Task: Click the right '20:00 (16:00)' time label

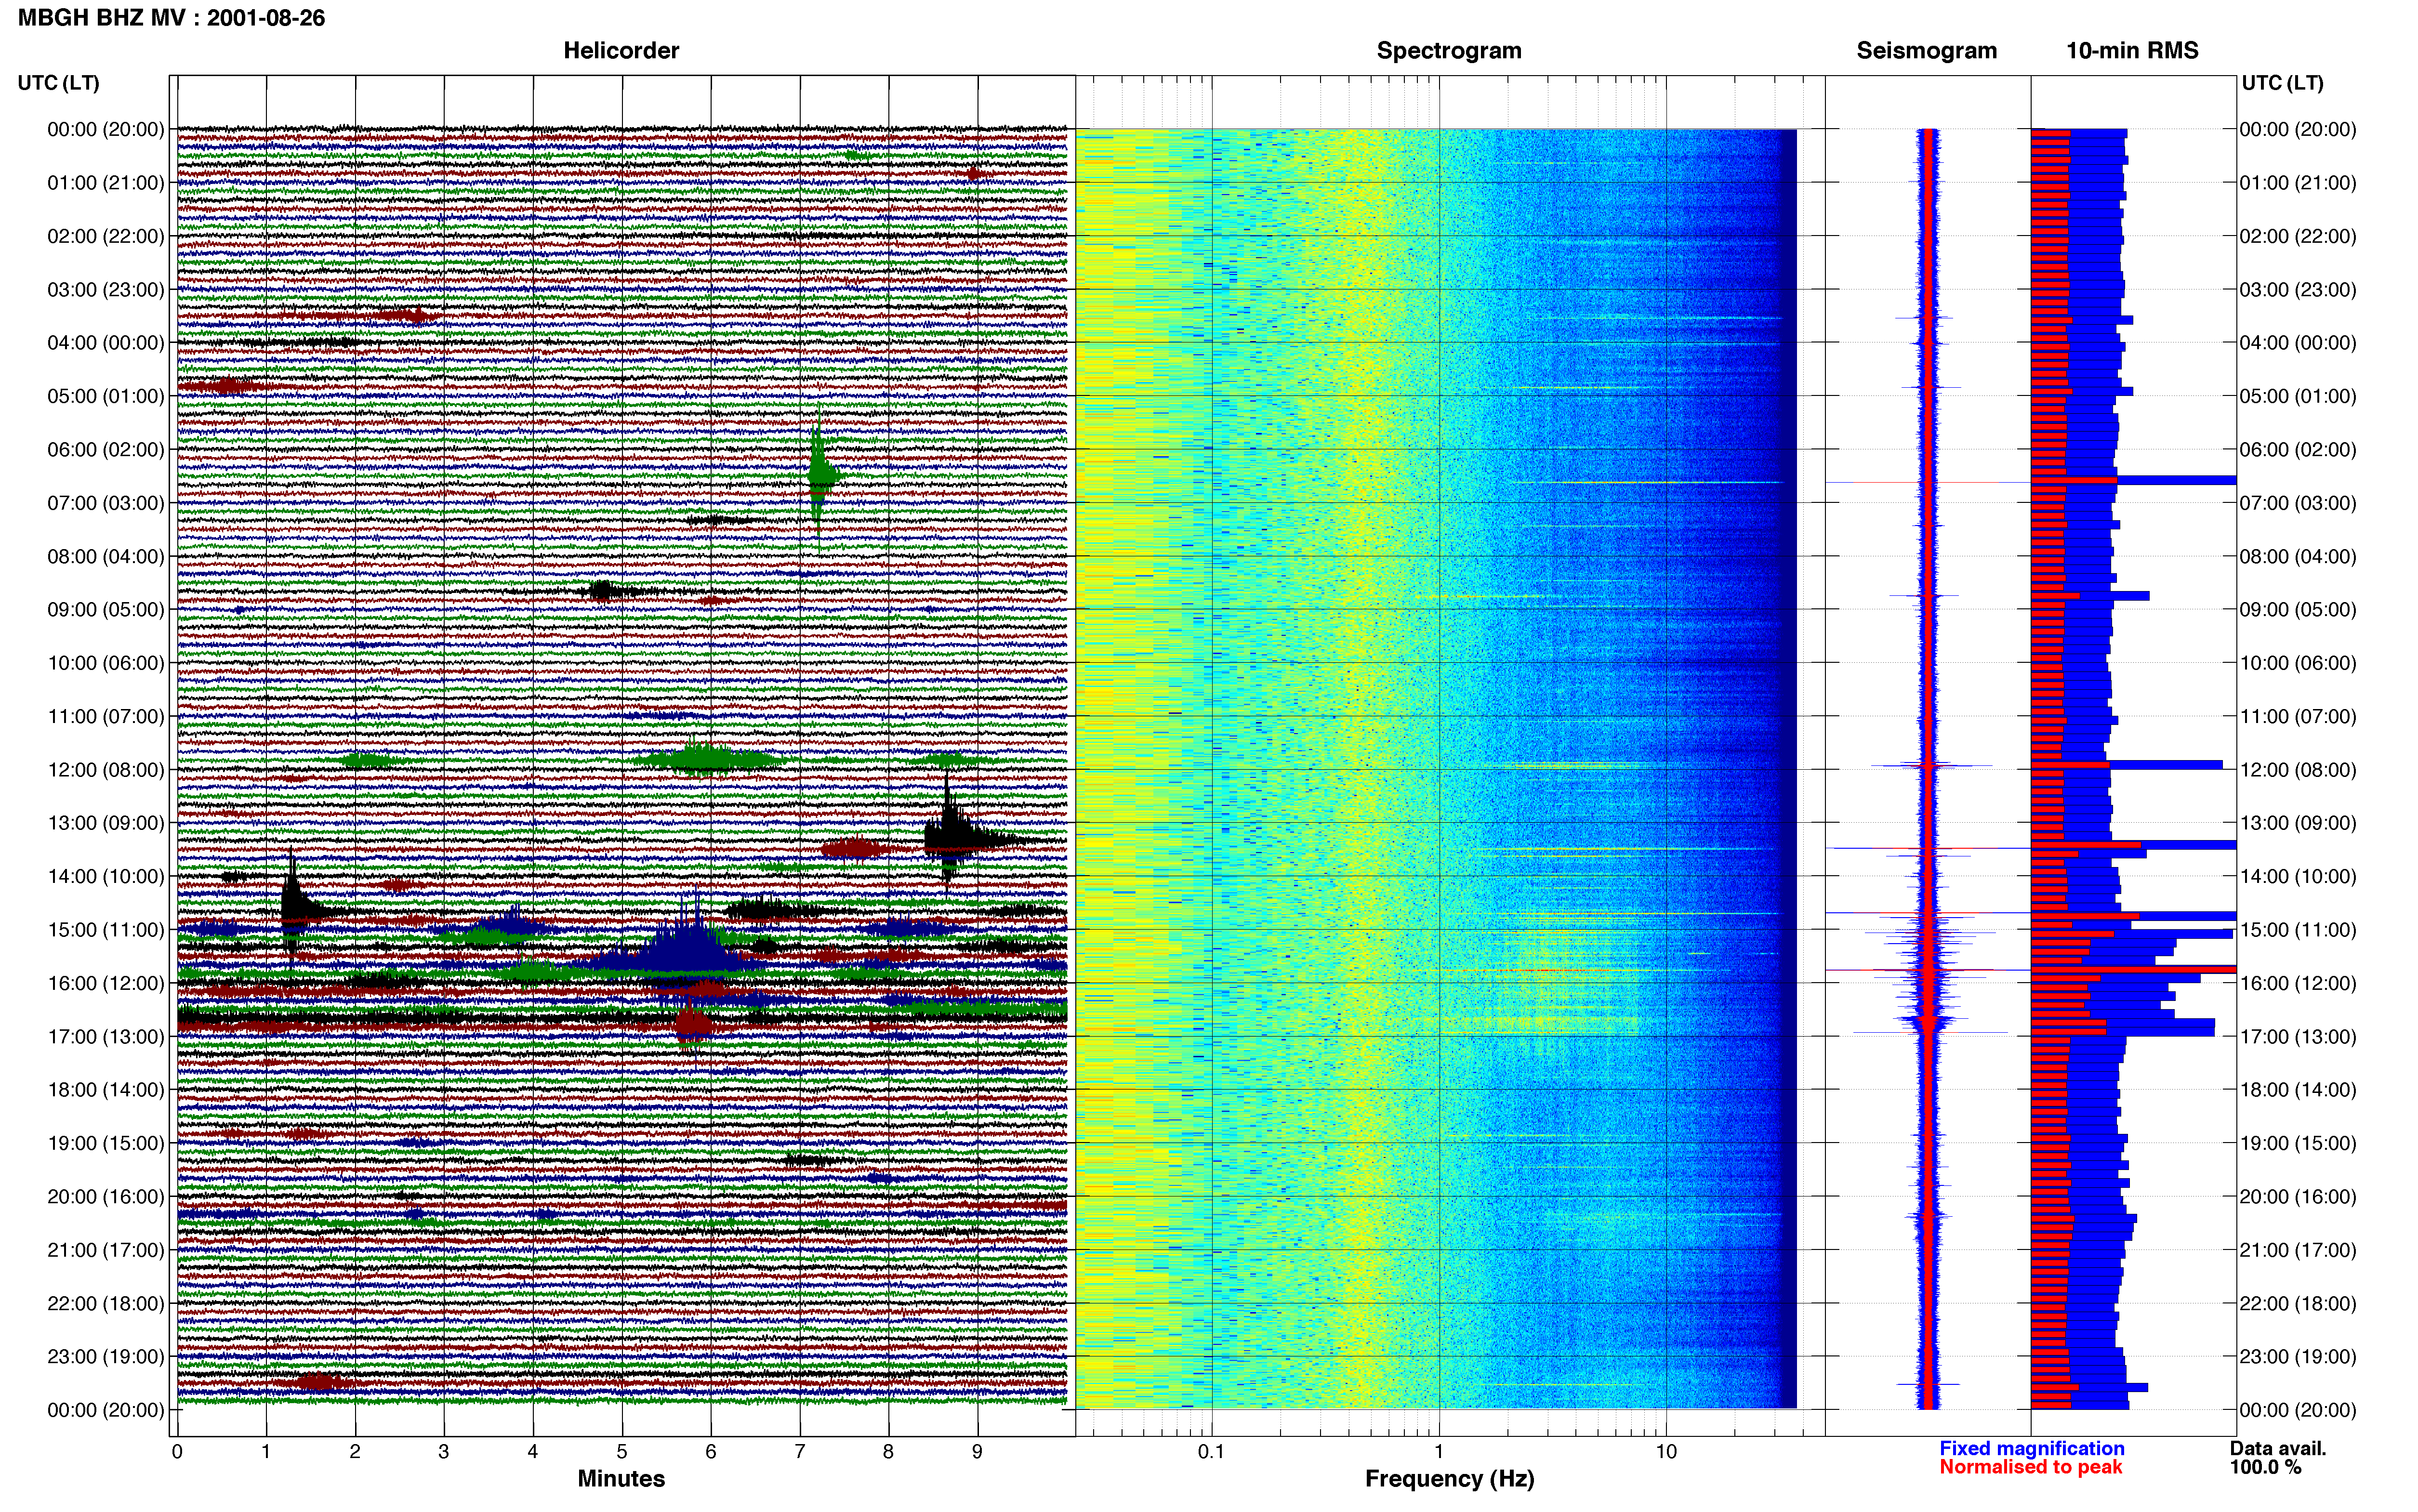Action: pos(2298,1196)
